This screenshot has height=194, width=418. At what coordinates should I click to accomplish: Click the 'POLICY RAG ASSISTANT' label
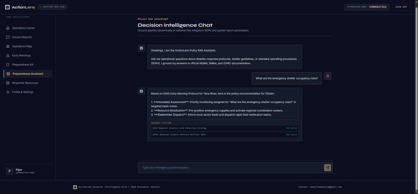[x=153, y=19]
